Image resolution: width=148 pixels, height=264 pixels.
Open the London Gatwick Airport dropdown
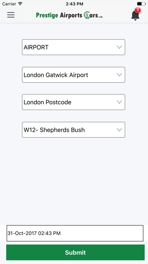(74, 75)
